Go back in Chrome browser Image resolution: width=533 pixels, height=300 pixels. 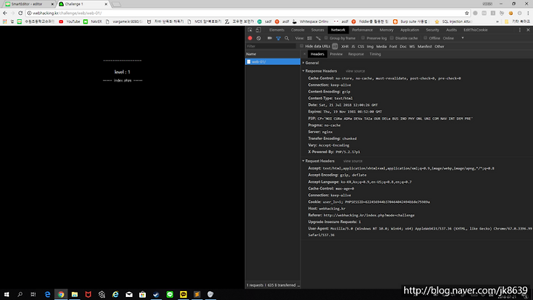coord(4,13)
